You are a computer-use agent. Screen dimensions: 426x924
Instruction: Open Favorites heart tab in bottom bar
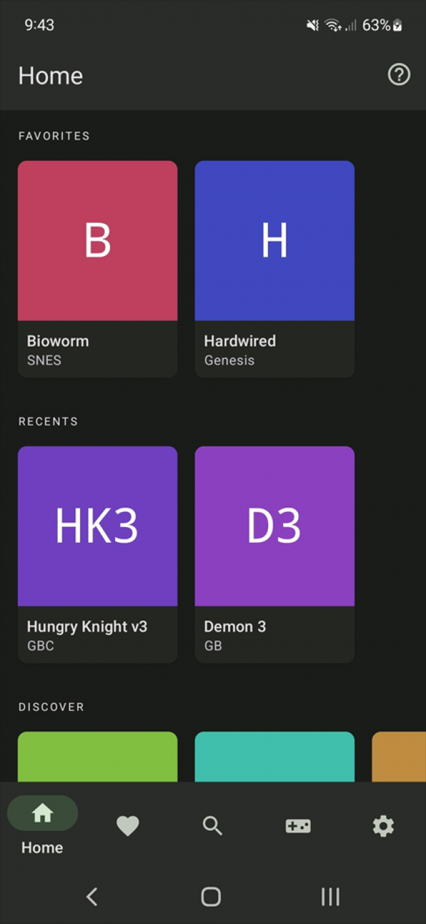coord(128,826)
